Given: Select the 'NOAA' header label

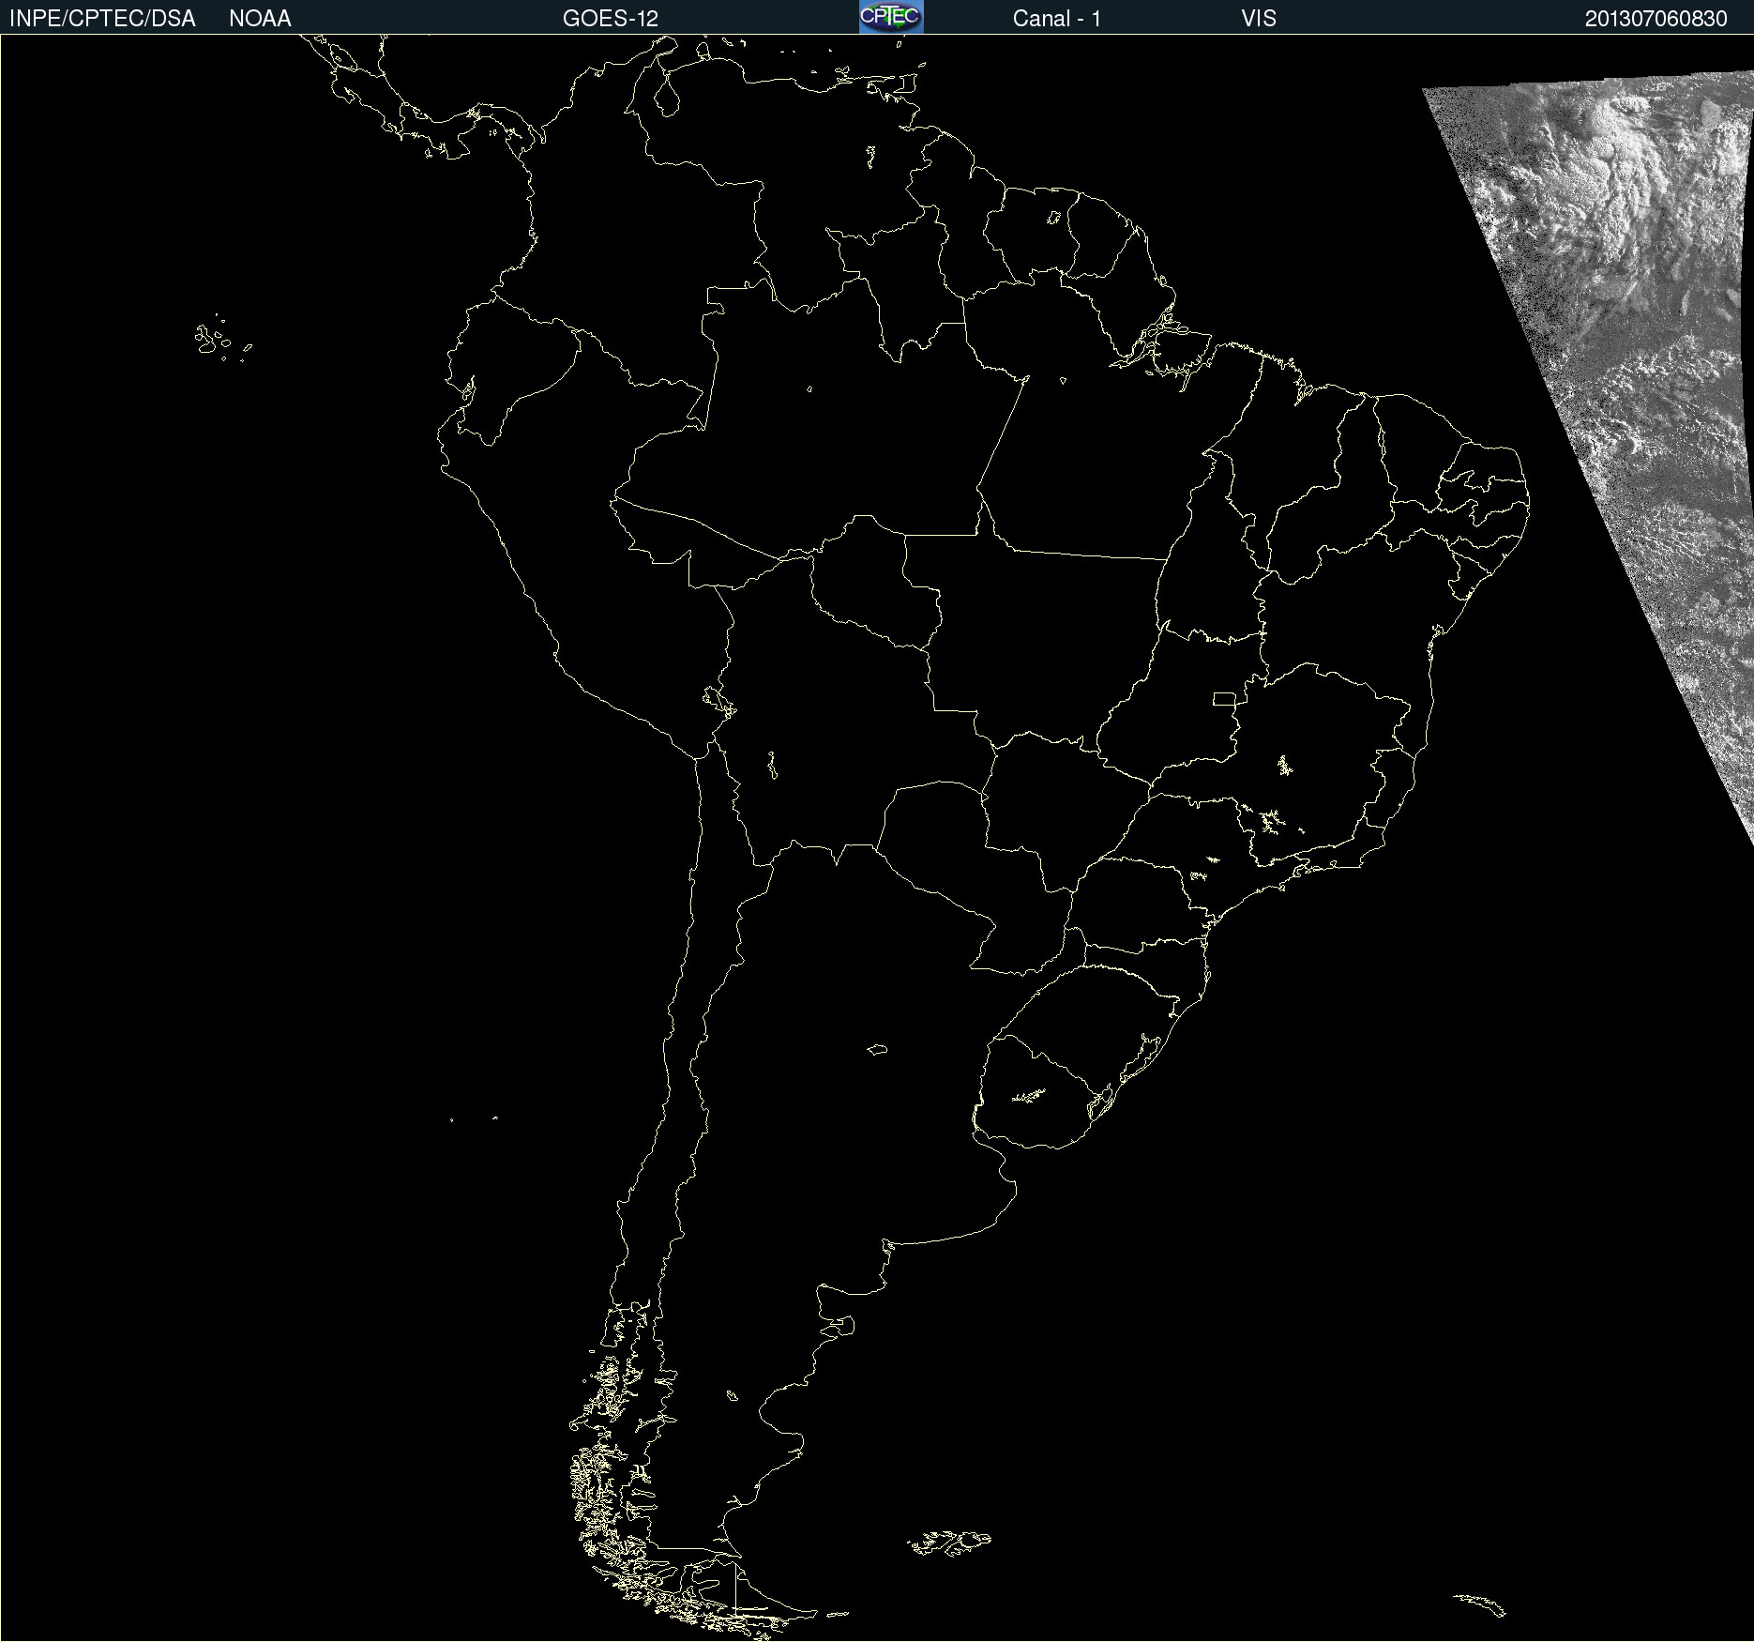Looking at the screenshot, I should click(260, 19).
